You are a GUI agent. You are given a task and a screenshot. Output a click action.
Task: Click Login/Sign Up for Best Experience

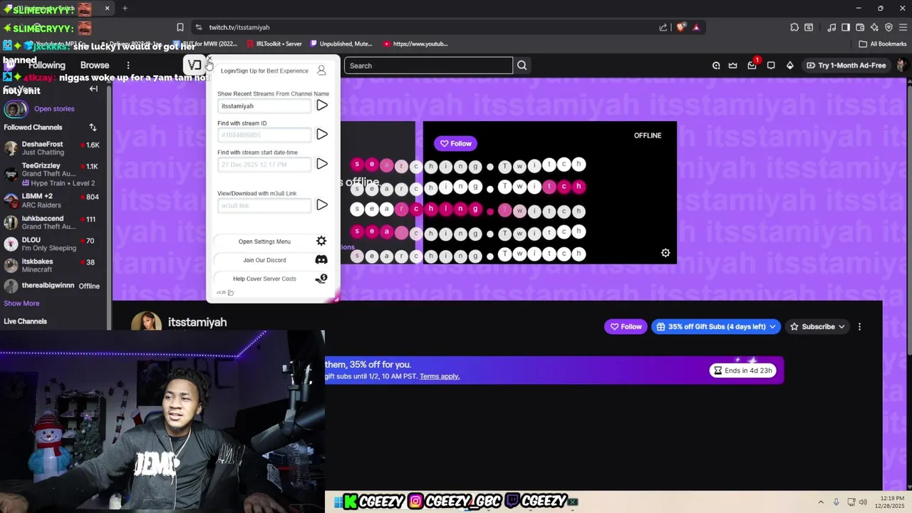click(264, 71)
